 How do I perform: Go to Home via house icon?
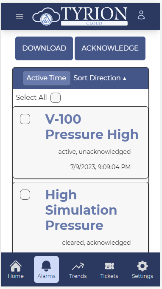point(16,266)
